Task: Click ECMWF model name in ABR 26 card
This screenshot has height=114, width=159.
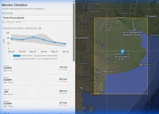Action: coord(8,104)
